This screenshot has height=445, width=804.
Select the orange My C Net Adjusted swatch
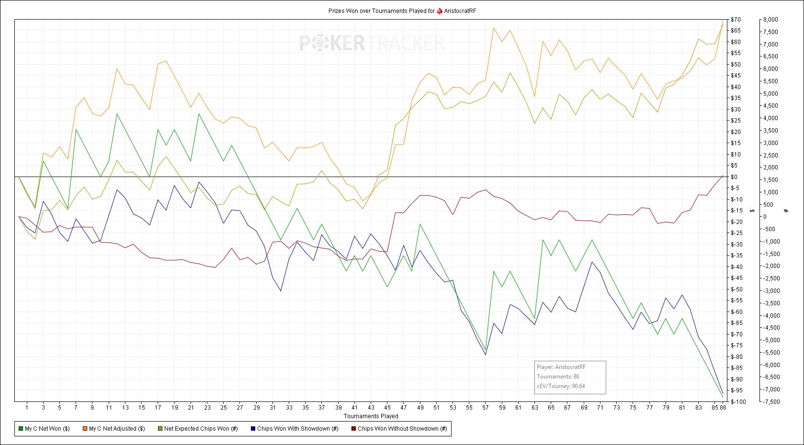click(x=85, y=429)
